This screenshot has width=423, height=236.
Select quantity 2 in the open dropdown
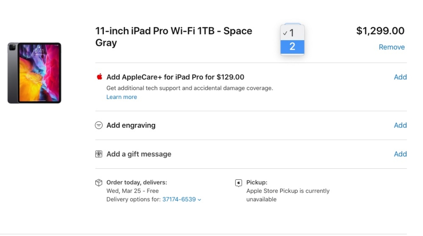tap(292, 46)
